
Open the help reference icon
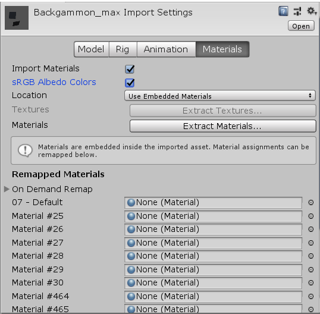(x=283, y=11)
